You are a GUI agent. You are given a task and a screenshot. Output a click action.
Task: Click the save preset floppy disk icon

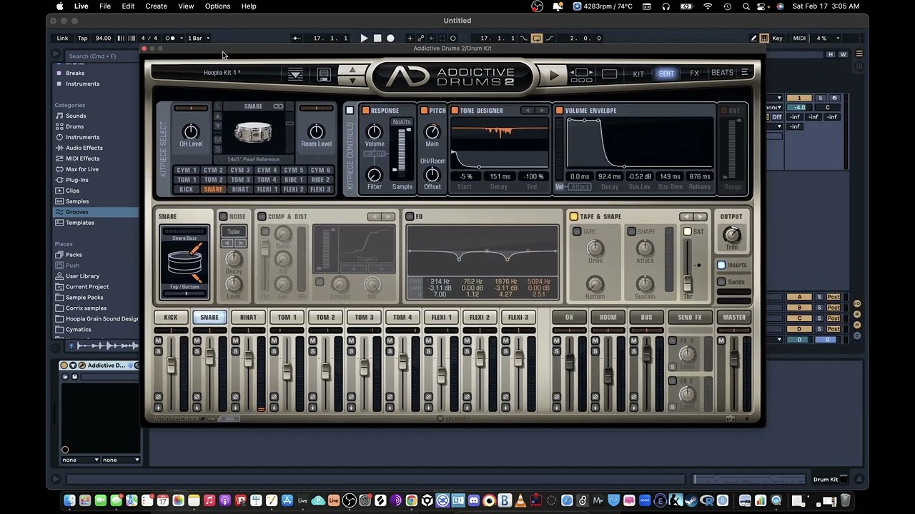(324, 74)
